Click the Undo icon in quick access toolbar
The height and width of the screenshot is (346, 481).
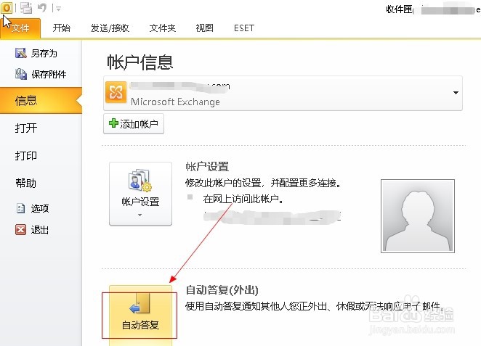click(x=42, y=8)
